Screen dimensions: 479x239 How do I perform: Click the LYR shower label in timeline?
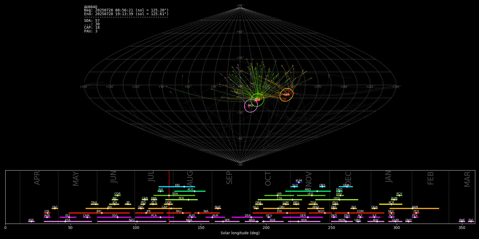[47, 211]
